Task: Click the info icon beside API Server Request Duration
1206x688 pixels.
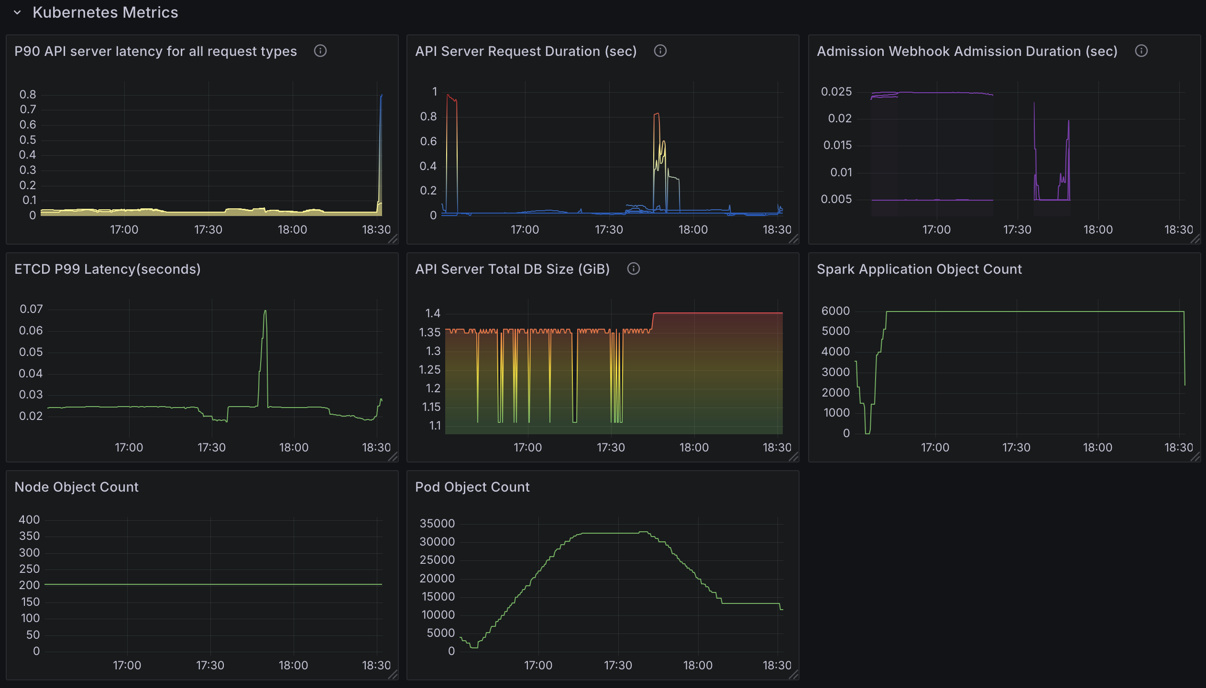Action: tap(660, 51)
